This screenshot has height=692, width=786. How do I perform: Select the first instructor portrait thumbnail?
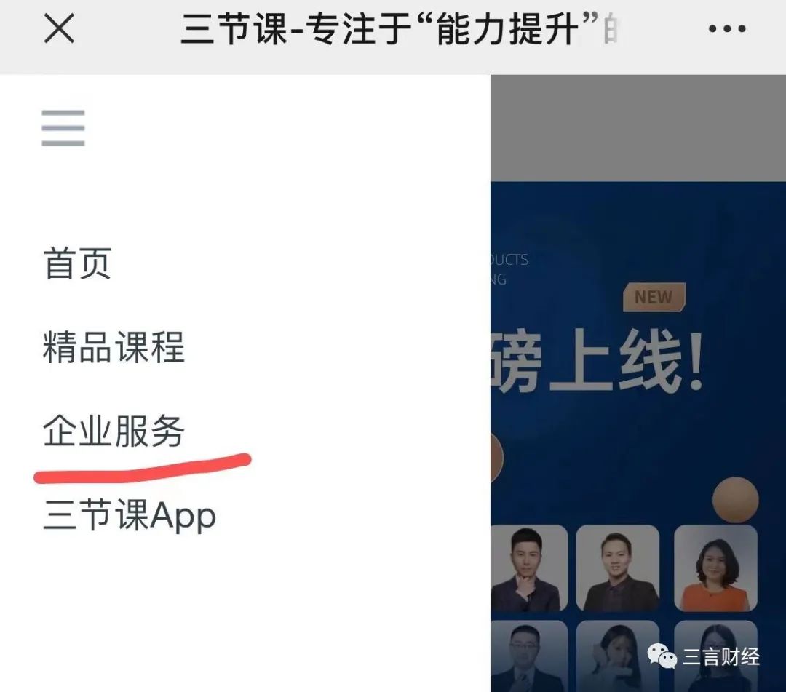click(529, 568)
